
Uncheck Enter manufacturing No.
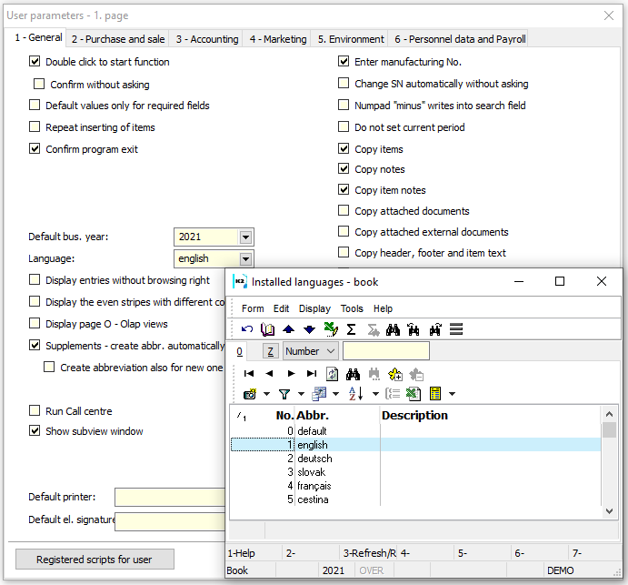344,61
